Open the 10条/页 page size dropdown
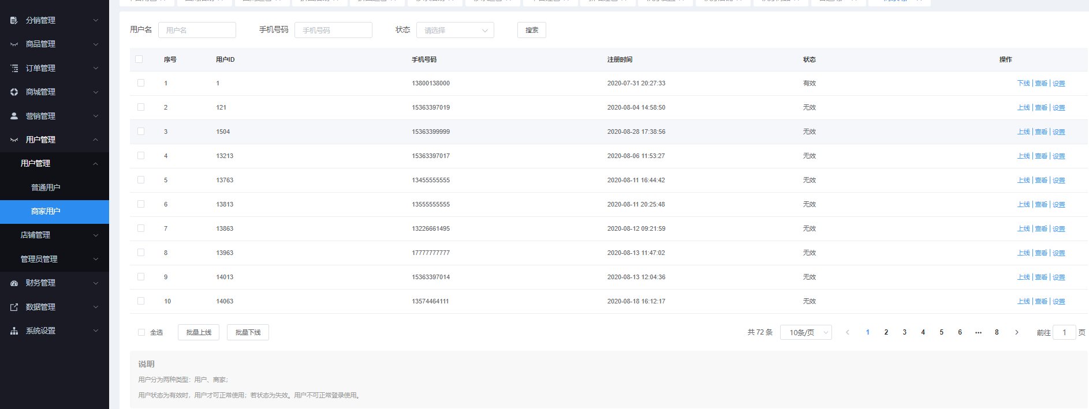The image size is (1089, 409). [x=805, y=332]
